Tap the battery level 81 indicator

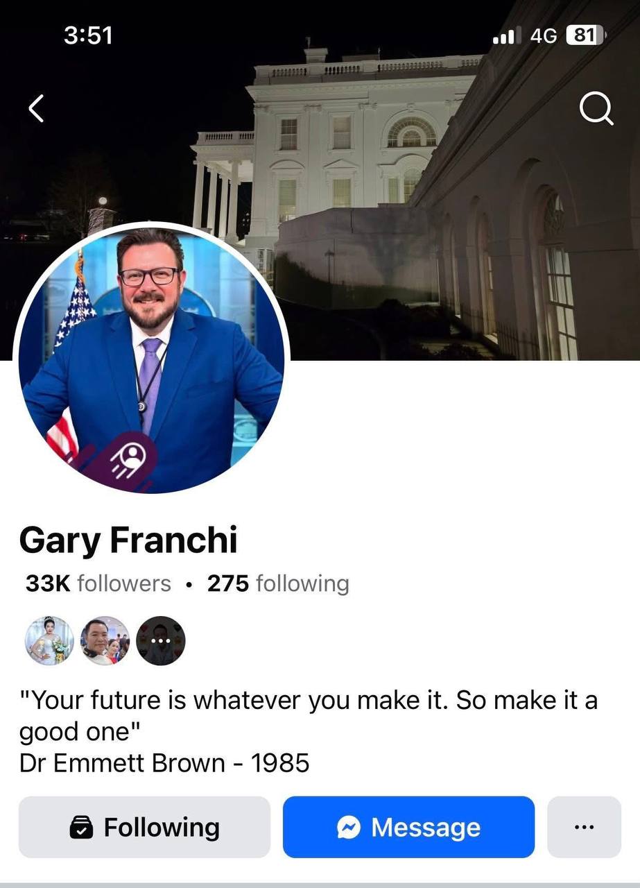click(x=586, y=35)
